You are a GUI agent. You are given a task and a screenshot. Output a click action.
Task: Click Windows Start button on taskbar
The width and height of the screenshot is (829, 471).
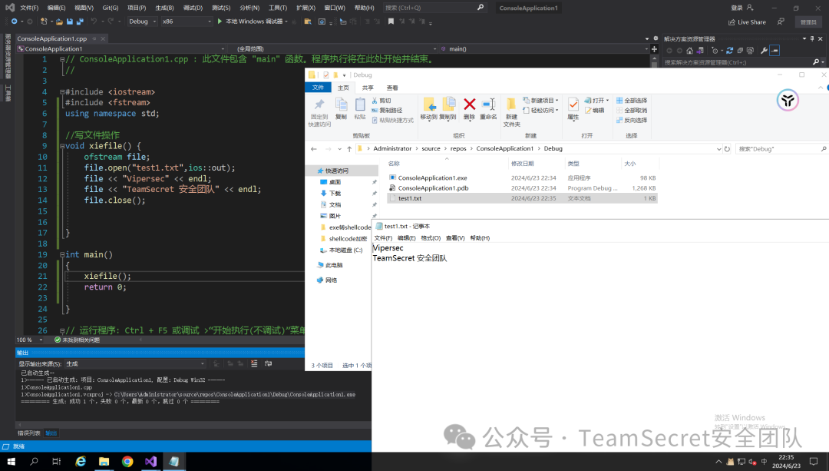[x=11, y=462]
